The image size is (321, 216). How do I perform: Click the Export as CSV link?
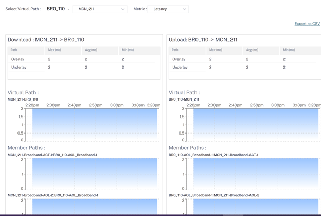click(x=307, y=24)
